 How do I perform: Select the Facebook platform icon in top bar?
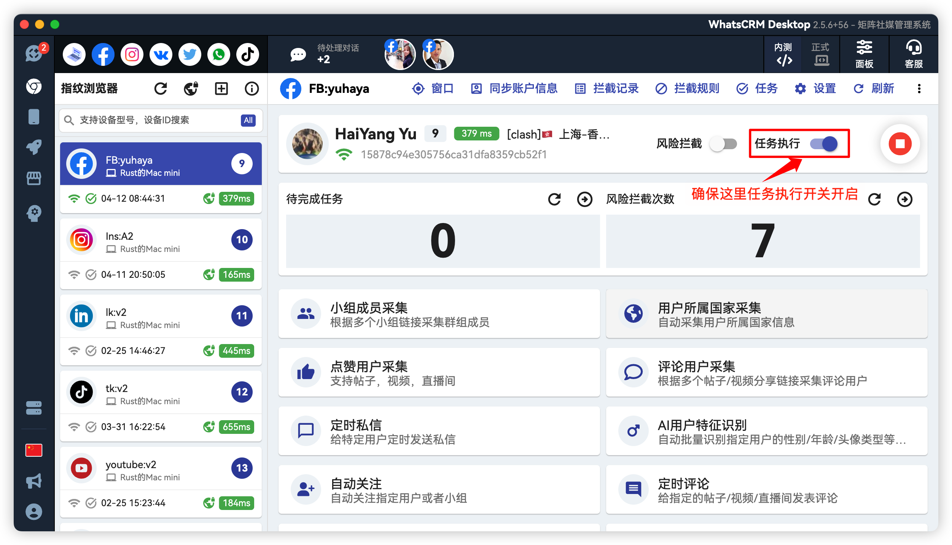tap(103, 54)
